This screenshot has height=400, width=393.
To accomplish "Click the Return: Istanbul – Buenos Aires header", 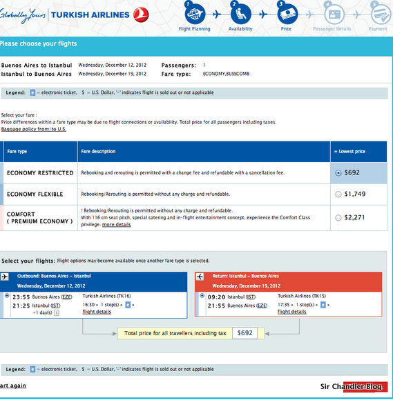I will tap(246, 276).
